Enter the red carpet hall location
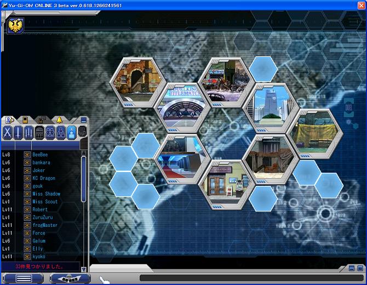Viewport: 367px width, 285px height. [182, 159]
